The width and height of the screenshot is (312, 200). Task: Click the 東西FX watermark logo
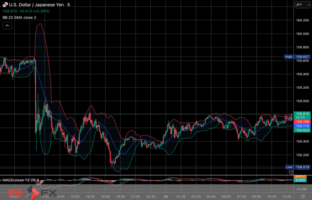(33, 193)
